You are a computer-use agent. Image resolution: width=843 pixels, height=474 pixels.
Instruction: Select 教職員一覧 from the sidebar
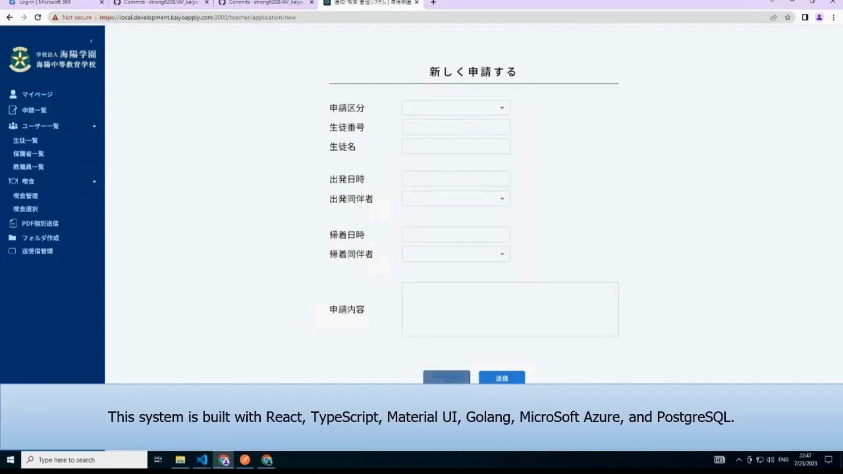(29, 167)
